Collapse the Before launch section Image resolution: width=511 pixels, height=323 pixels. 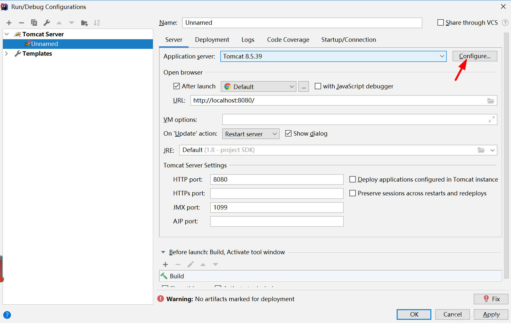(x=163, y=252)
